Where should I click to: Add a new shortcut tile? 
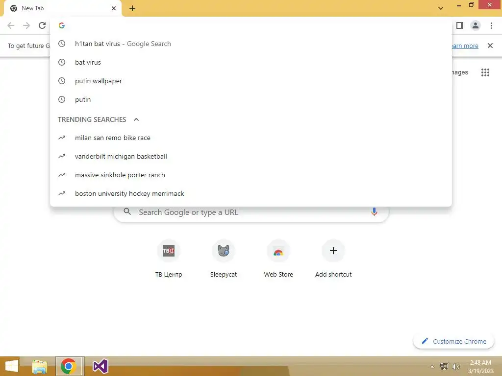click(x=333, y=258)
